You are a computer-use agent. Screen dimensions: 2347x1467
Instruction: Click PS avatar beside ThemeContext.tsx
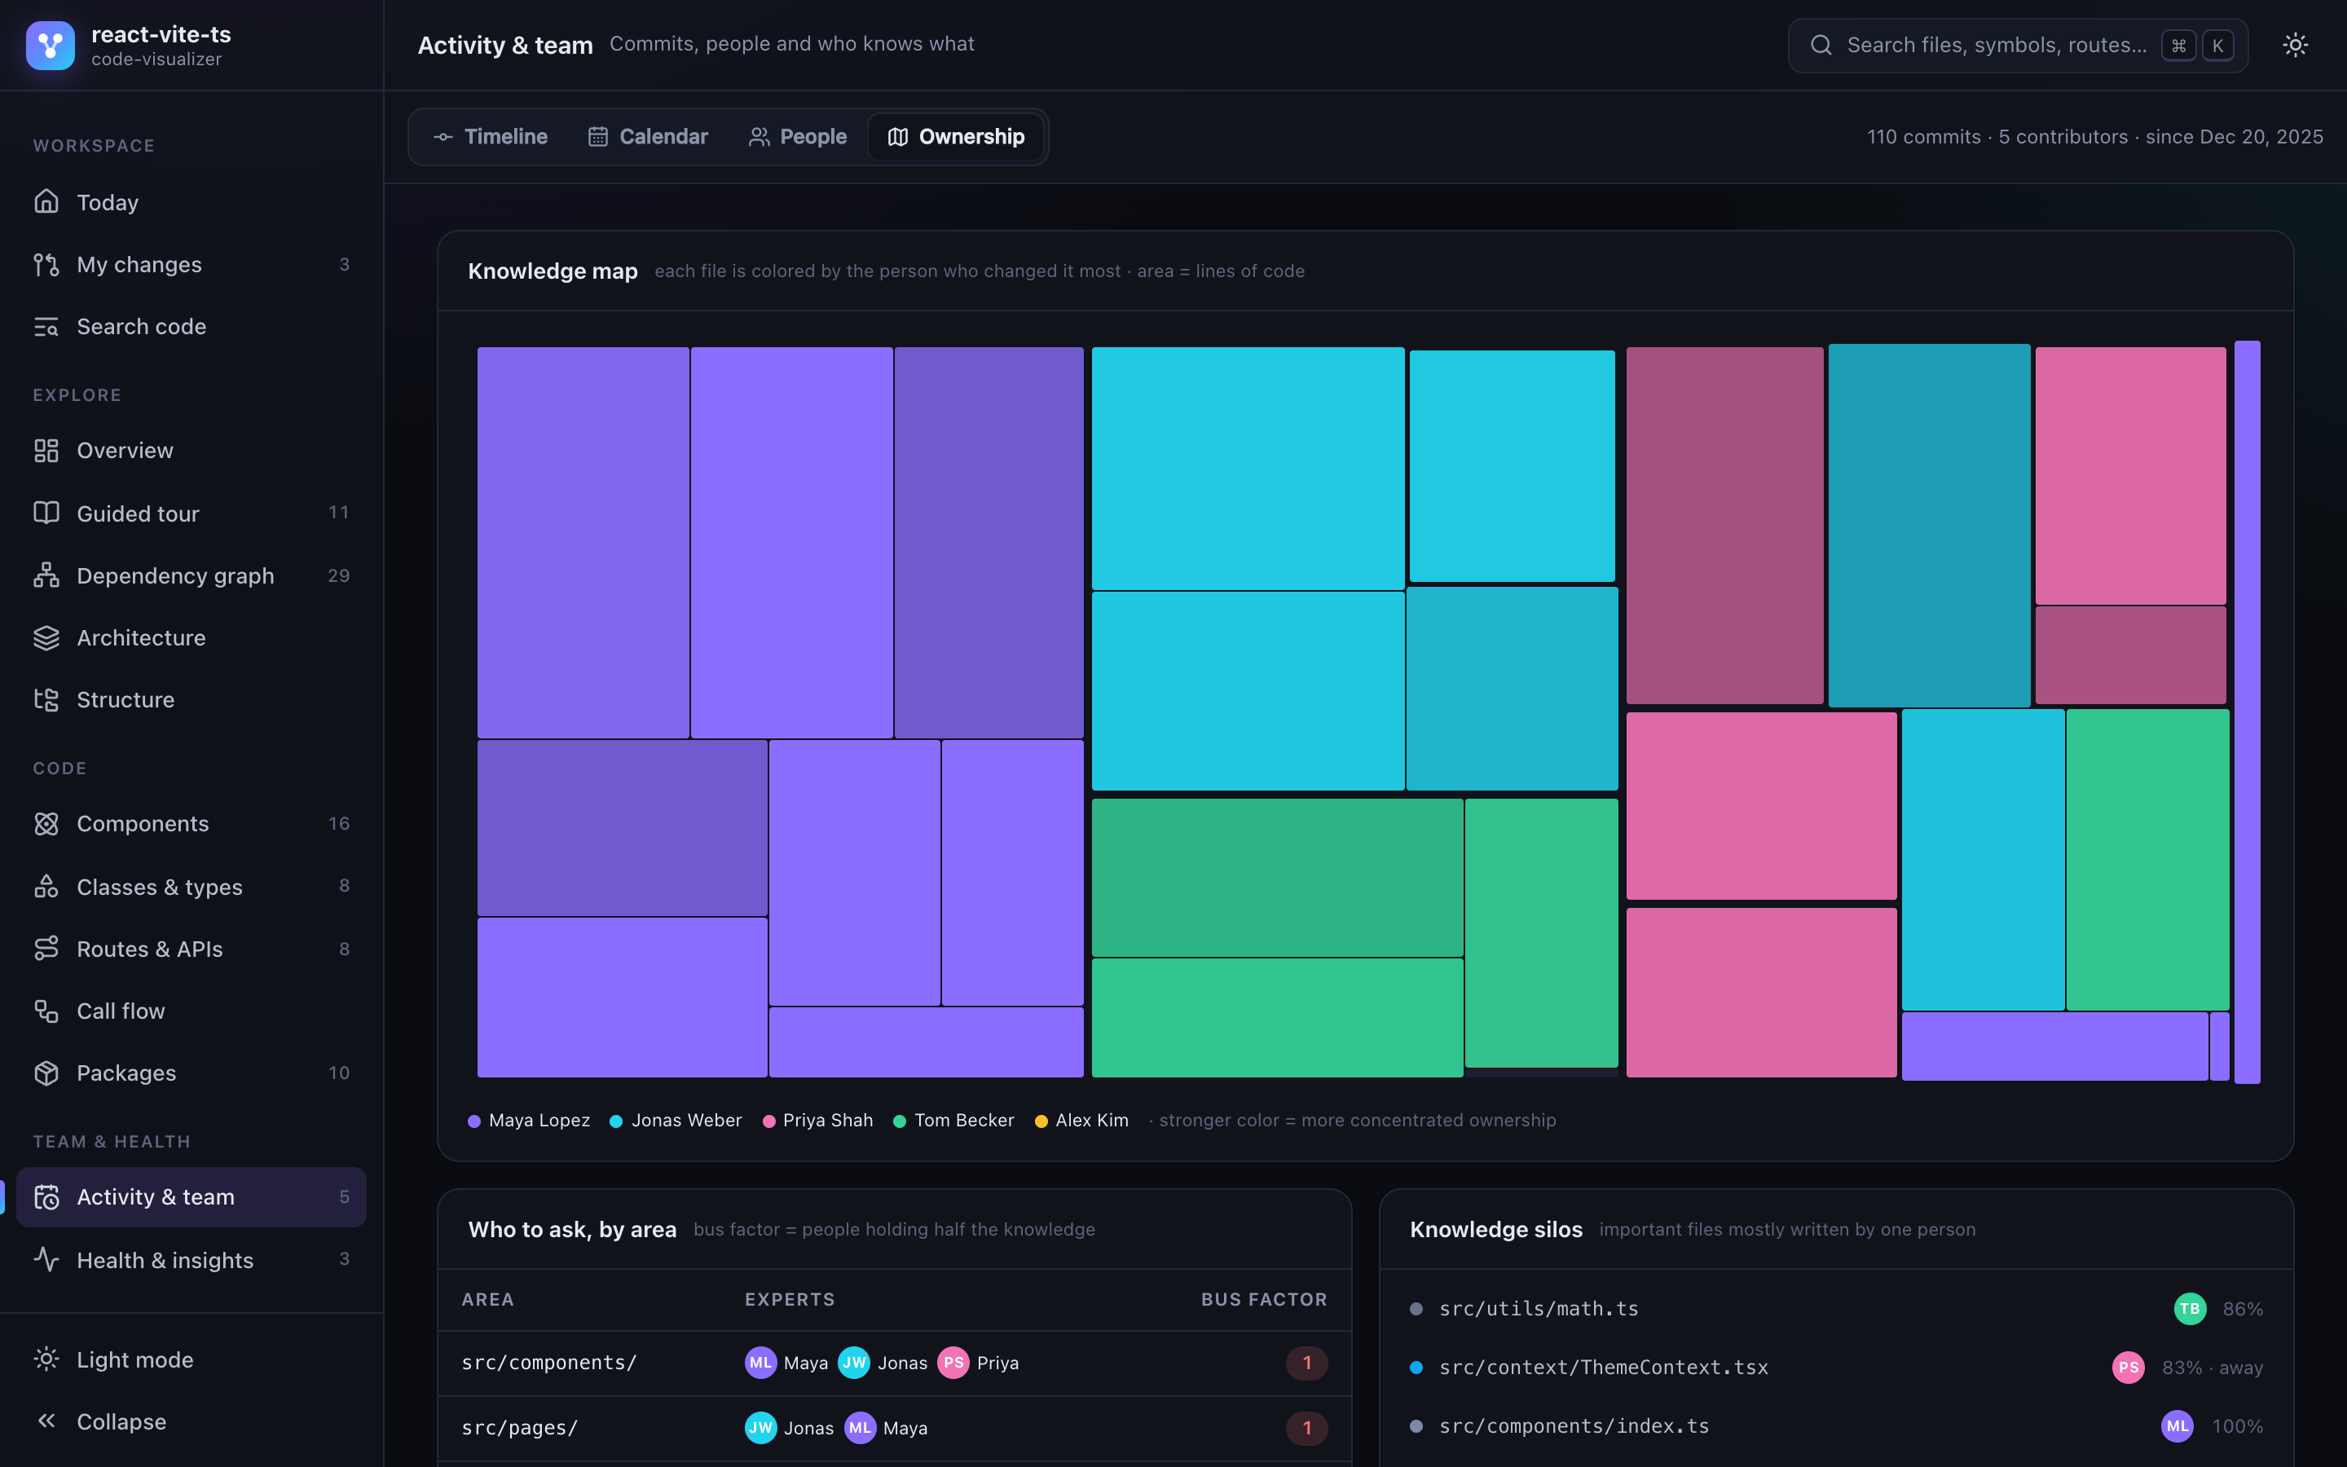tap(2129, 1367)
